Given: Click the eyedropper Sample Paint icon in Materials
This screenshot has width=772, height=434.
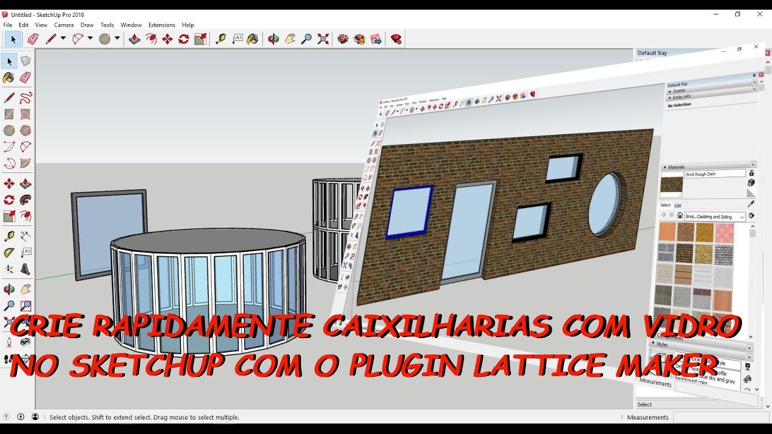Looking at the screenshot, I should pyautogui.click(x=751, y=204).
